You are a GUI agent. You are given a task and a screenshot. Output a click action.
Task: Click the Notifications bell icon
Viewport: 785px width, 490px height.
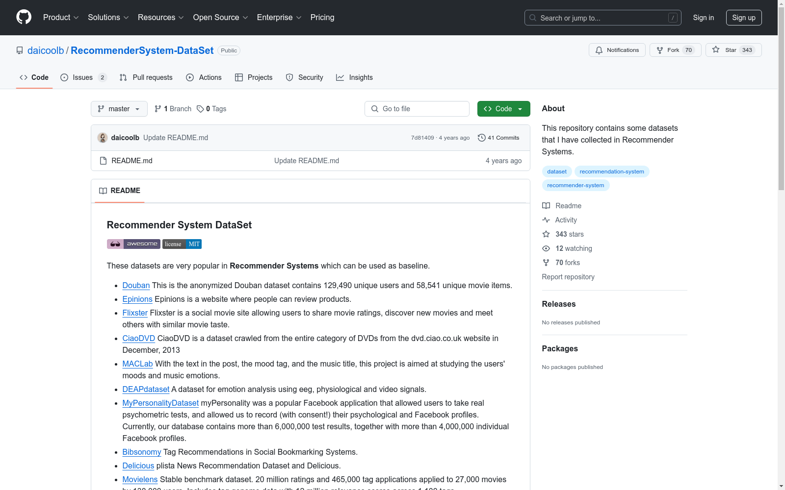click(599, 50)
